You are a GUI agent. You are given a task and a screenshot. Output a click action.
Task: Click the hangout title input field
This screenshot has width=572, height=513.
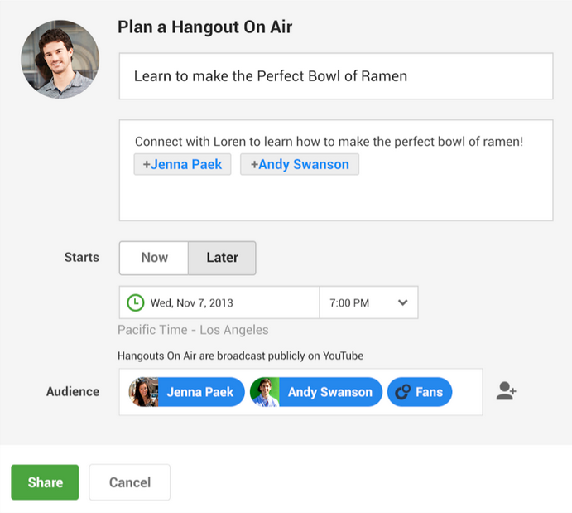(336, 76)
